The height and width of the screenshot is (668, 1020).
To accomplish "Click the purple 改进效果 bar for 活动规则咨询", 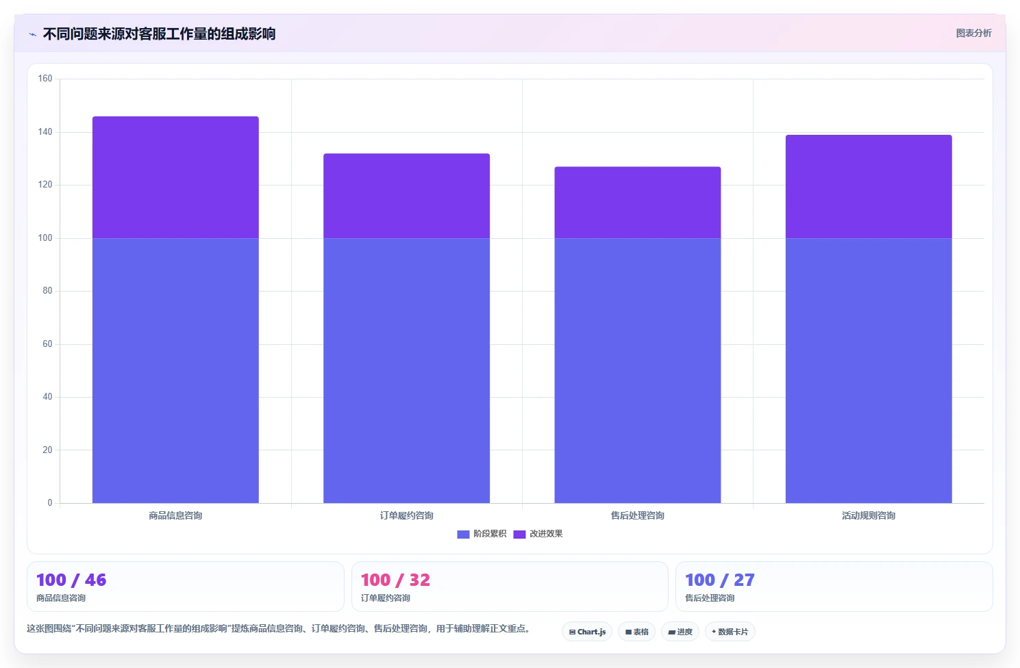I will [x=869, y=186].
